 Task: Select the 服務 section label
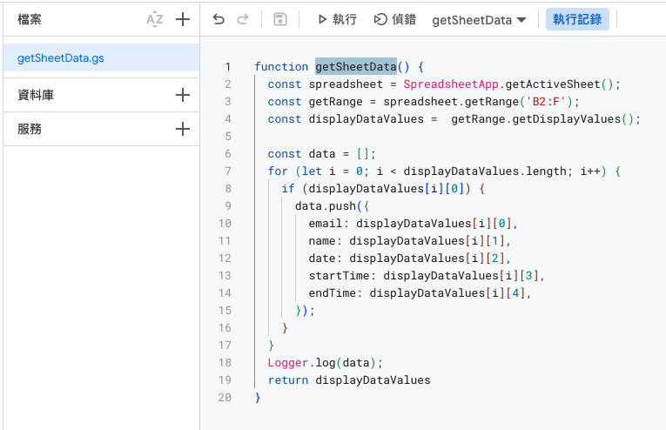[x=30, y=129]
